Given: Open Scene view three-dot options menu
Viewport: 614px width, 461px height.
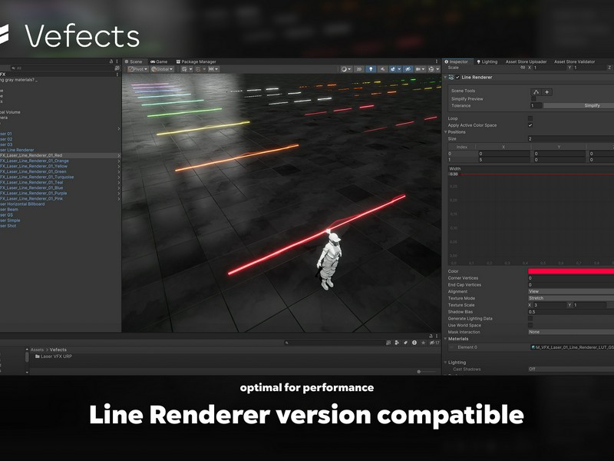Looking at the screenshot, I should (x=437, y=61).
